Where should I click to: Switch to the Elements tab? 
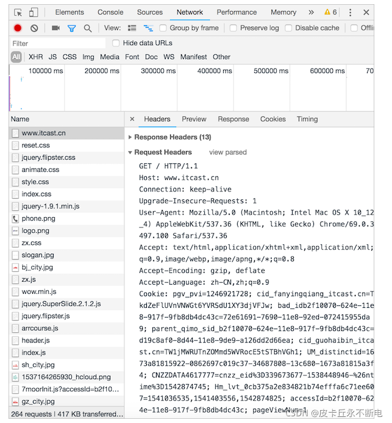(69, 12)
